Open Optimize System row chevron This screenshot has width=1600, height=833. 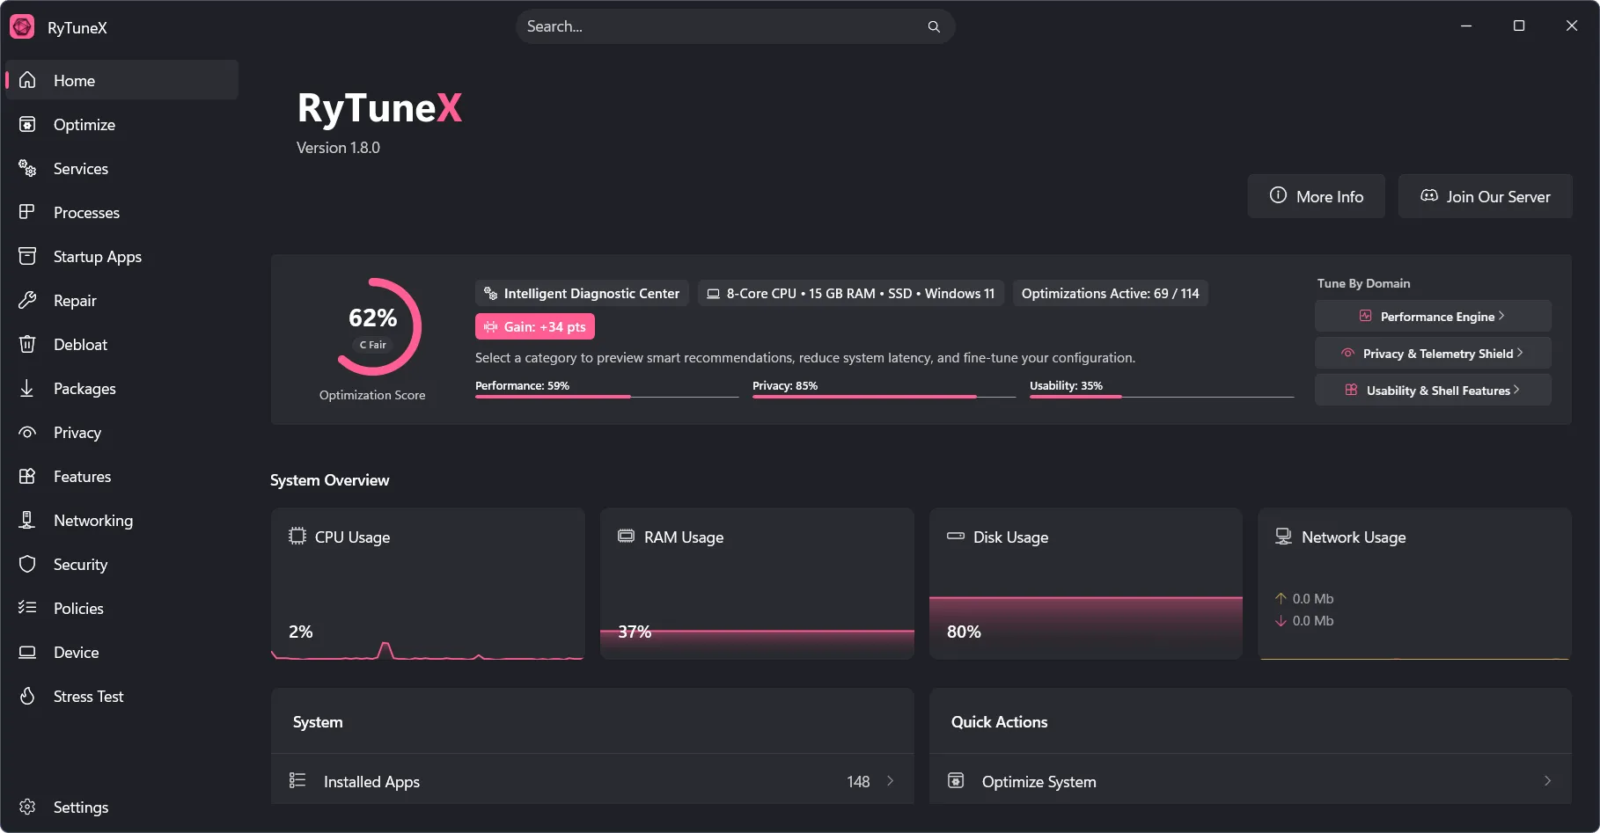(1547, 781)
